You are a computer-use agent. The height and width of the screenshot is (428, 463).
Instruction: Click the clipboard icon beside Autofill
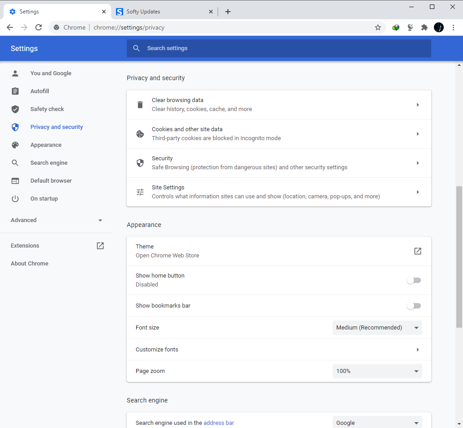(15, 91)
